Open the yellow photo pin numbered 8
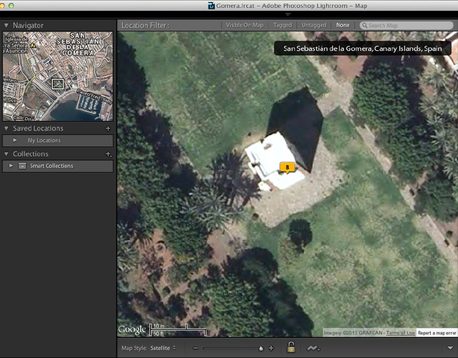Viewport: 458px width, 358px height. pyautogui.click(x=287, y=167)
